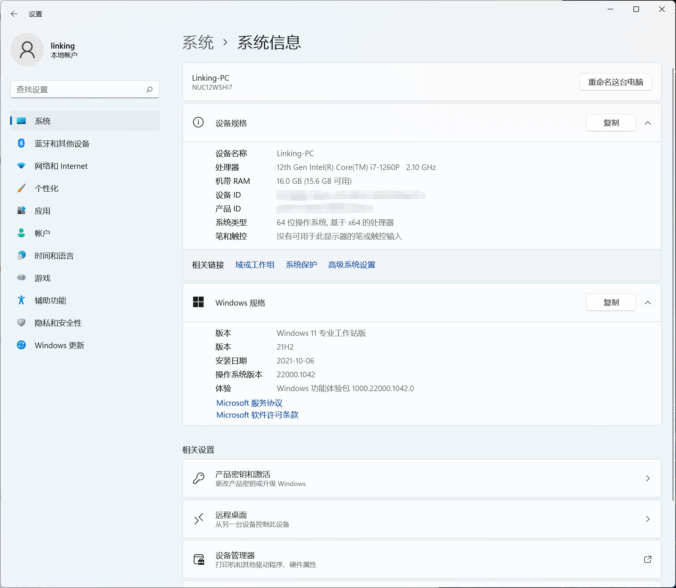Open Microsoft 软件许可条款 link

[x=257, y=415]
